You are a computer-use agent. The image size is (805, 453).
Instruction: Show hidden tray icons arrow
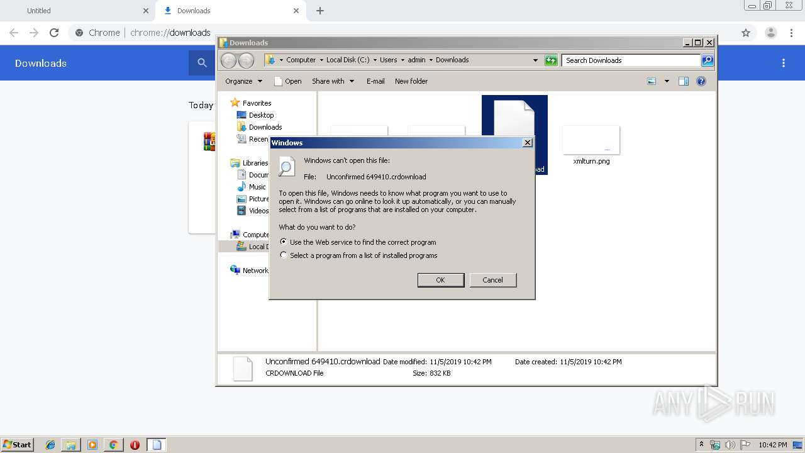click(x=701, y=445)
